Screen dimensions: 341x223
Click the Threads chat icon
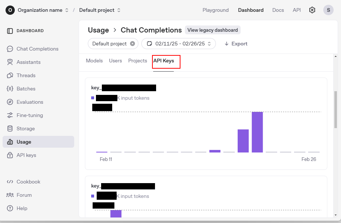10,75
